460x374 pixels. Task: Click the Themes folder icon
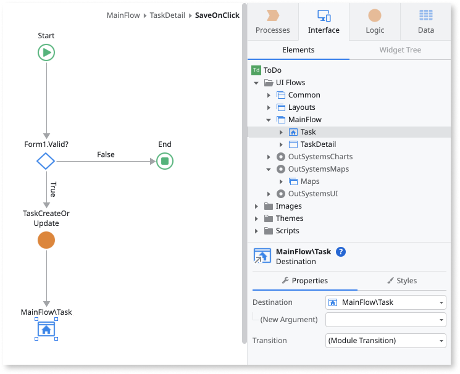click(x=269, y=218)
